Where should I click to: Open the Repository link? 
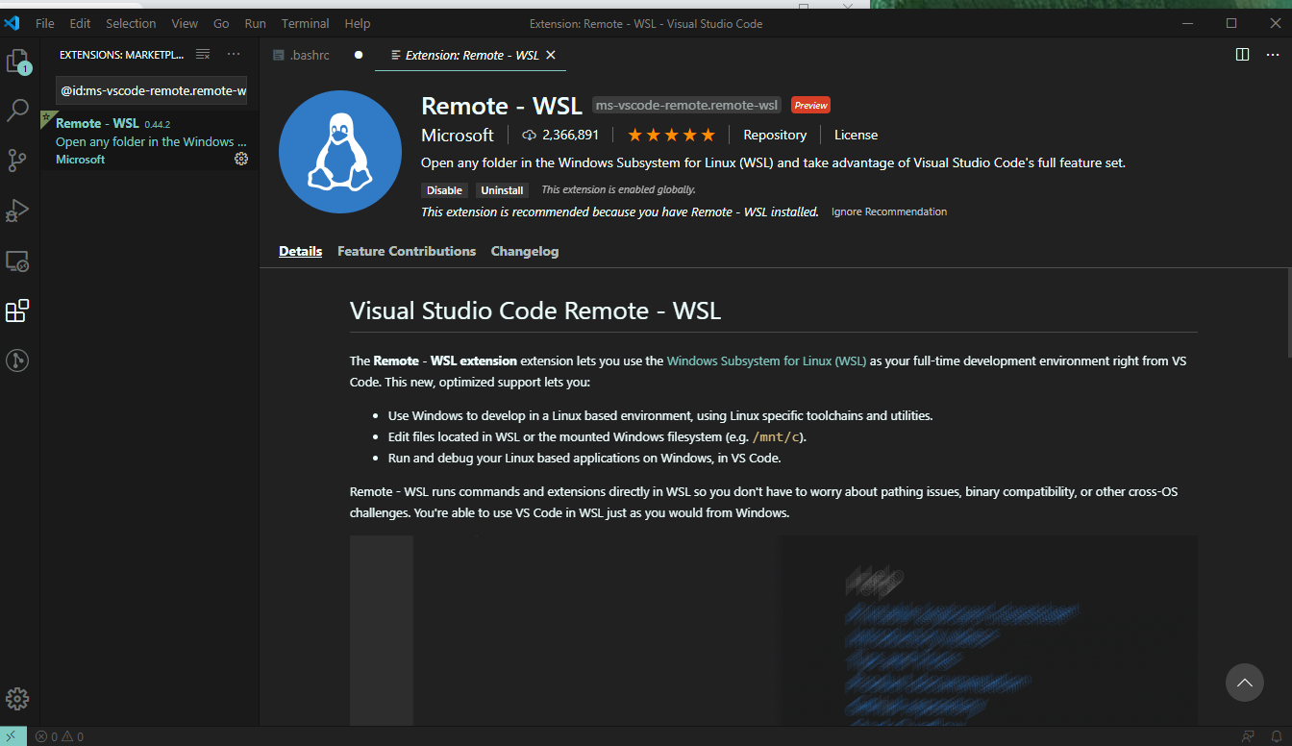(775, 135)
